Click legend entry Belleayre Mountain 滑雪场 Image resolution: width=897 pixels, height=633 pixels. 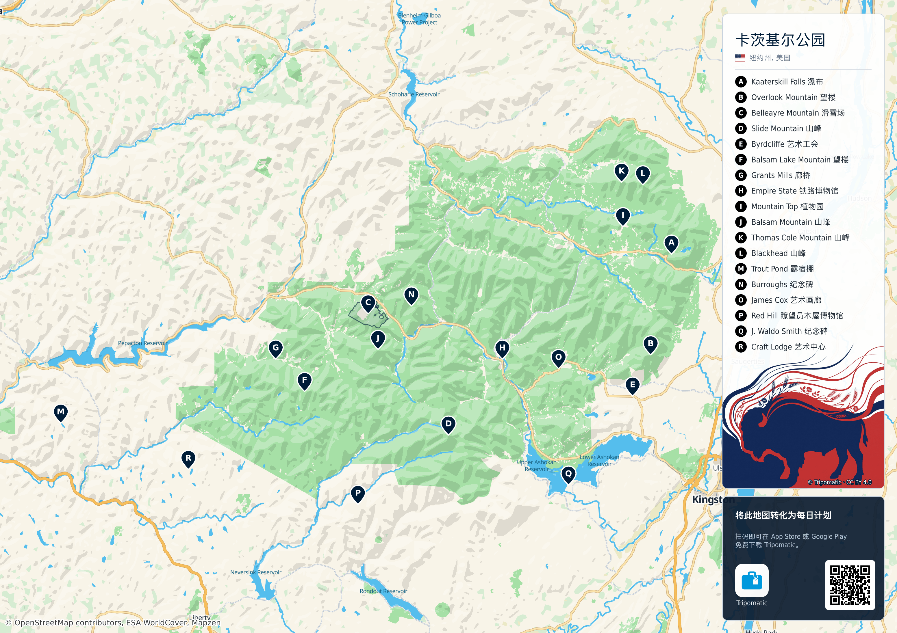point(790,113)
